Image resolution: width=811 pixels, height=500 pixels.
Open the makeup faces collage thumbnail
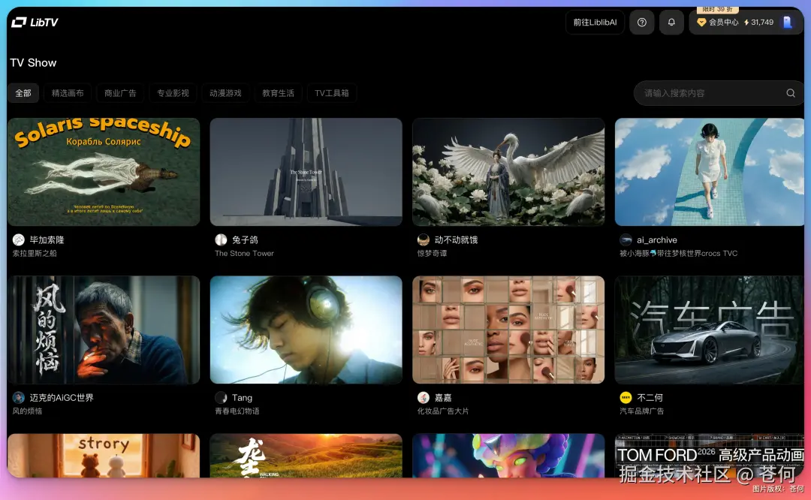tap(508, 330)
